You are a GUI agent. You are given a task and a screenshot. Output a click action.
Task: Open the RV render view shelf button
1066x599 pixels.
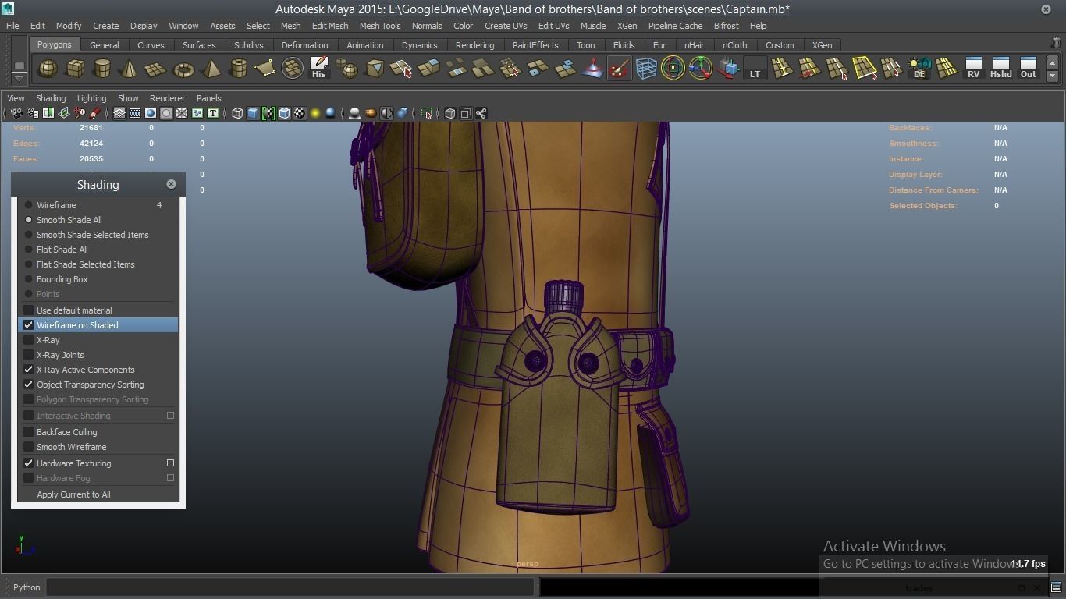(x=973, y=68)
